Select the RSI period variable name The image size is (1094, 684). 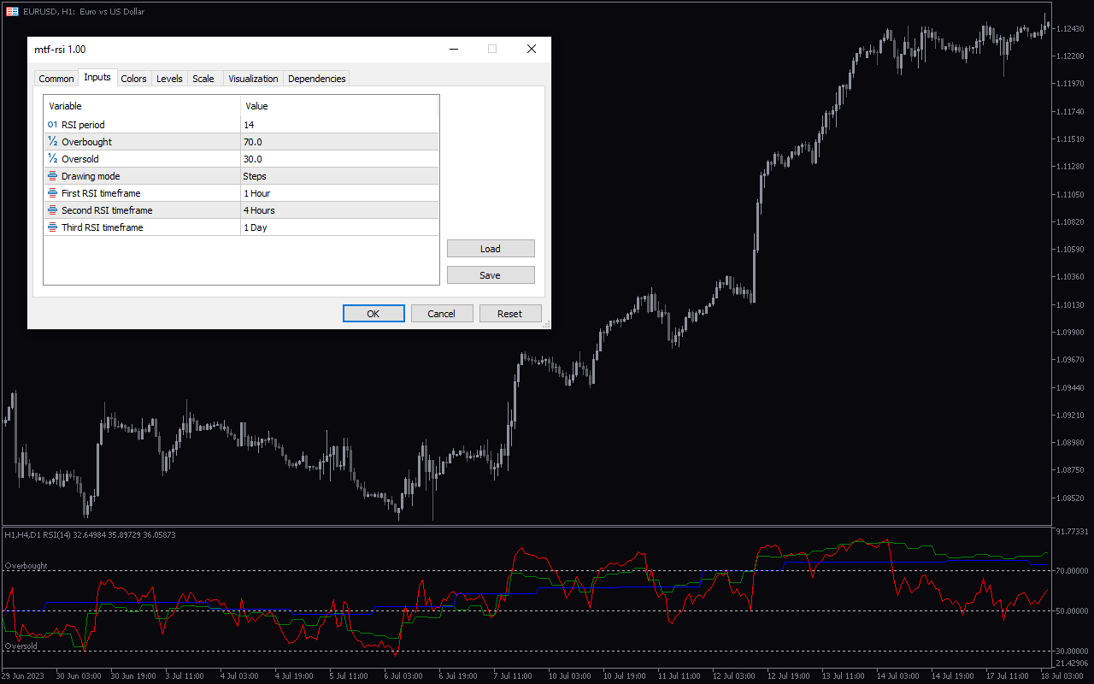pos(83,125)
